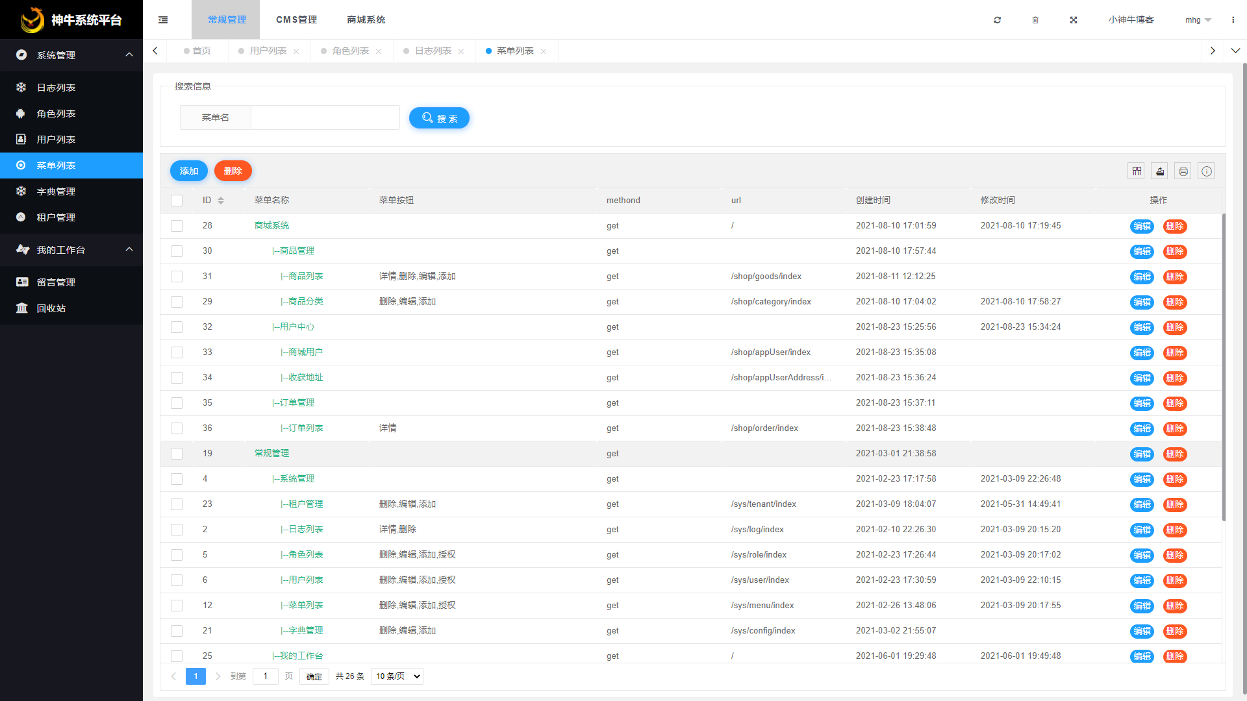1247x701 pixels.
Task: Clear cache via the trash icon in top bar
Action: 1035,20
